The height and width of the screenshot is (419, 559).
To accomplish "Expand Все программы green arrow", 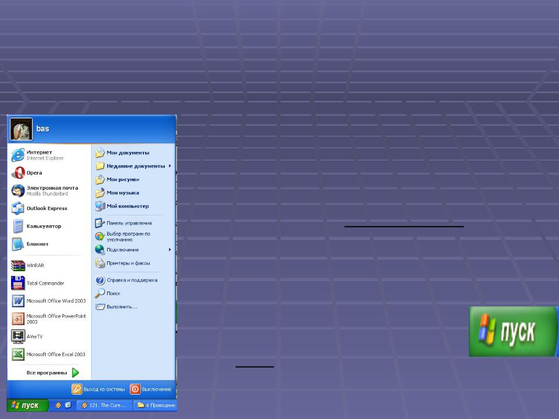I will 75,372.
